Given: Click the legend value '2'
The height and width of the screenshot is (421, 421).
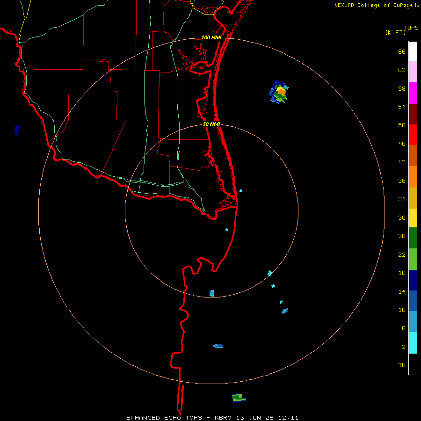Looking at the screenshot, I should coord(404,347).
